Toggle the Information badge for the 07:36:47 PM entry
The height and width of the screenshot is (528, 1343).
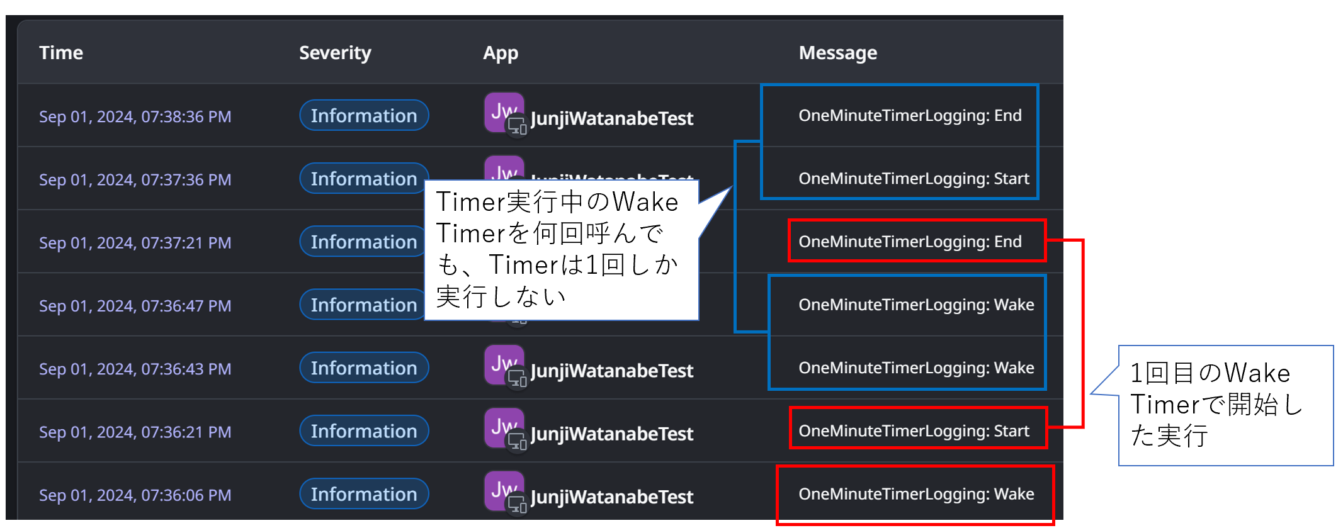coord(363,305)
